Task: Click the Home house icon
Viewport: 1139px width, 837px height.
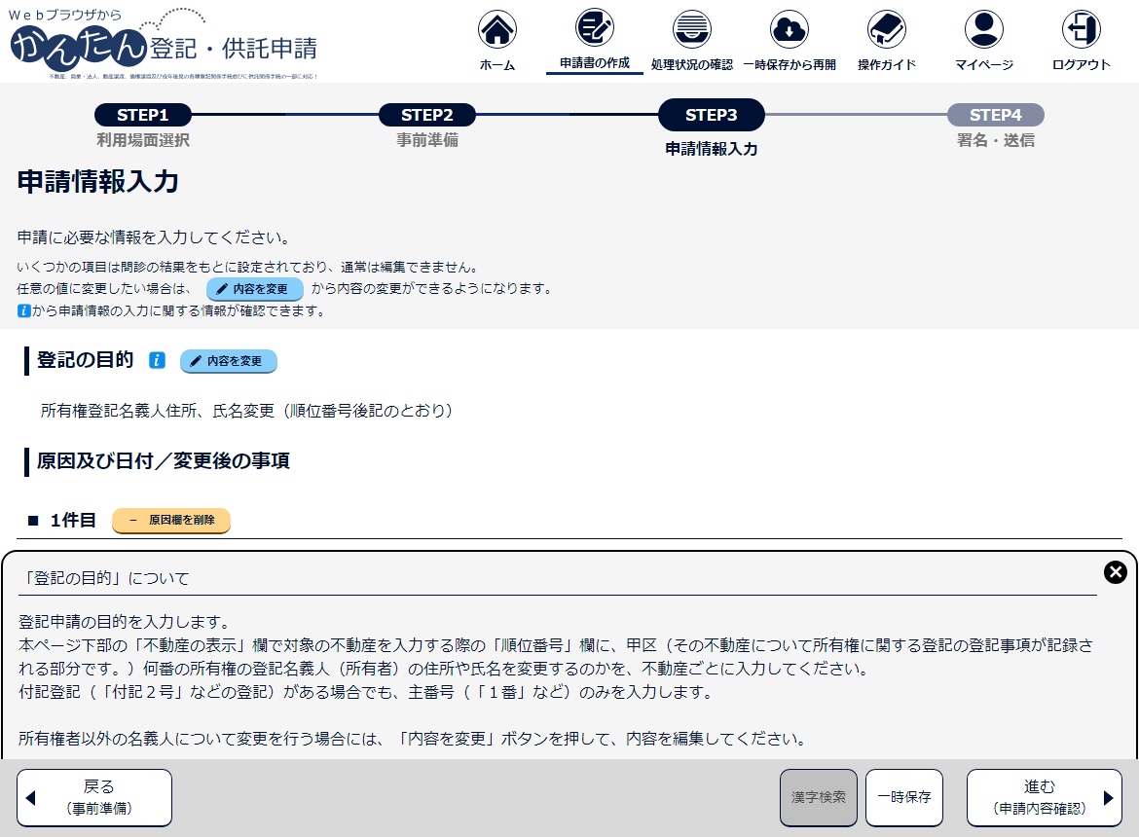Action: click(x=497, y=30)
